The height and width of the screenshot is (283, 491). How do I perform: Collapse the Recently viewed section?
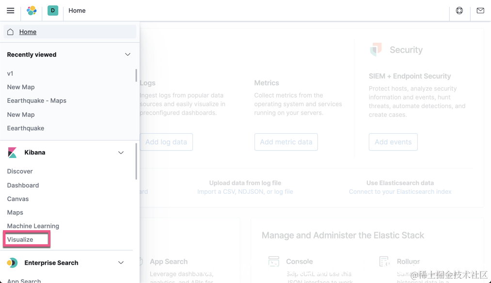click(127, 54)
